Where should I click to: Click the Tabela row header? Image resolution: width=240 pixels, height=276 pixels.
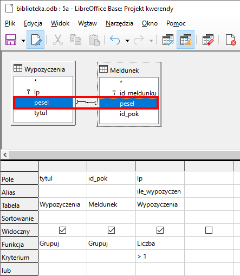click(x=19, y=204)
